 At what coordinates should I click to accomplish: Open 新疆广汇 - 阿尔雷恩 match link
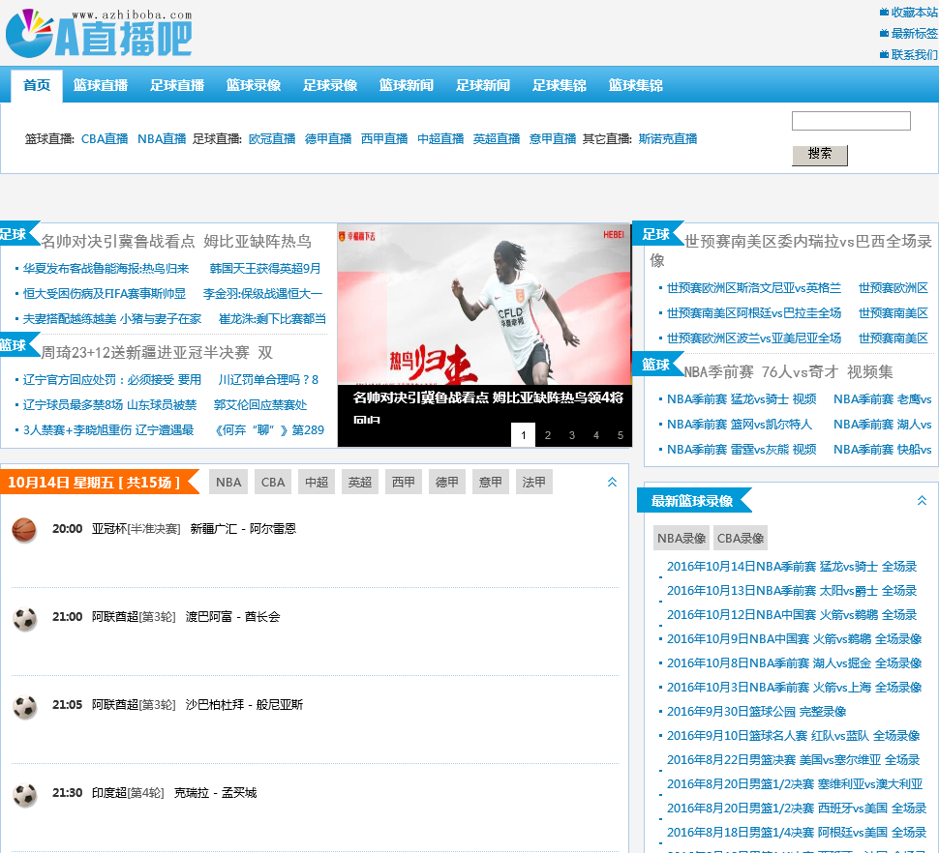click(243, 529)
